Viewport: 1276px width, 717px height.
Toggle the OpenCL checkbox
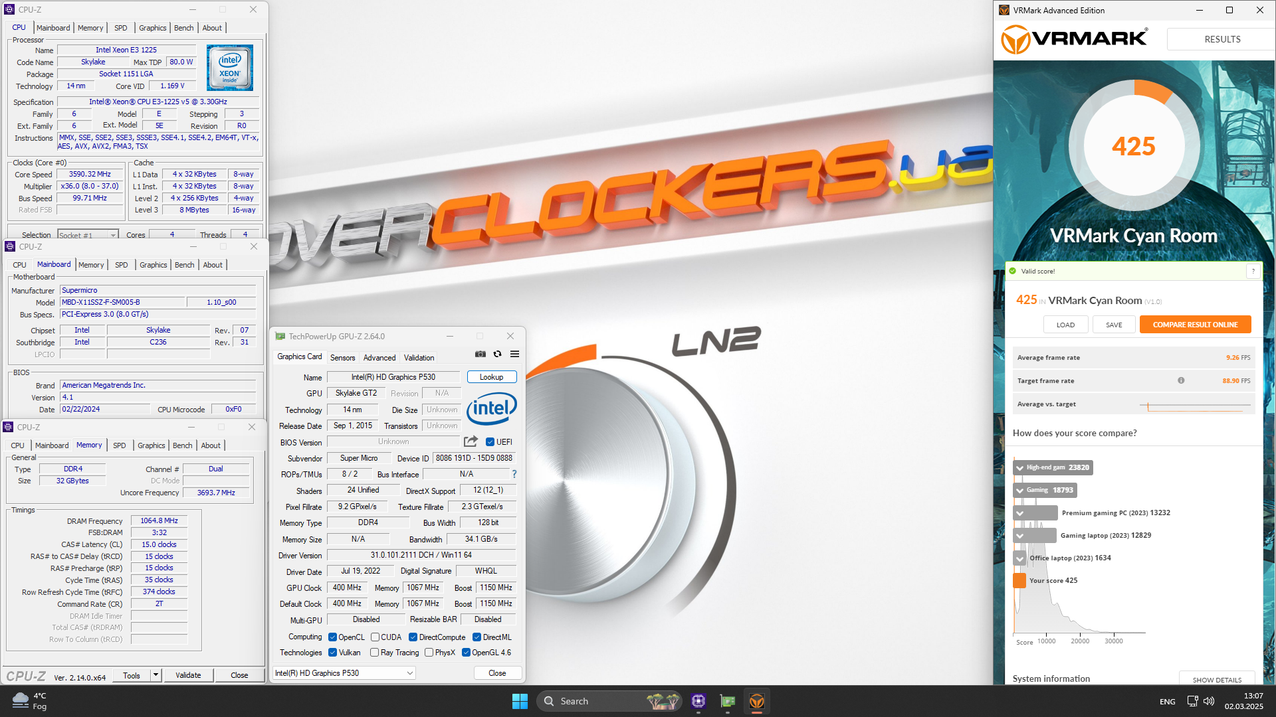coord(332,637)
